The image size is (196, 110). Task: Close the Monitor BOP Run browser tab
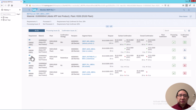[x=21, y=2]
